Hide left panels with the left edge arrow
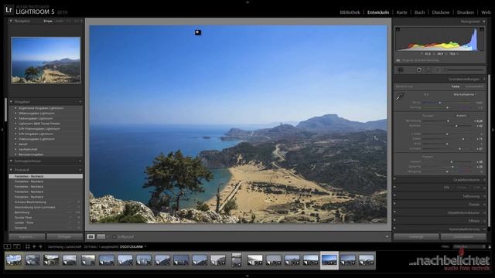Viewport: 495px width, 278px height. click(x=2, y=130)
